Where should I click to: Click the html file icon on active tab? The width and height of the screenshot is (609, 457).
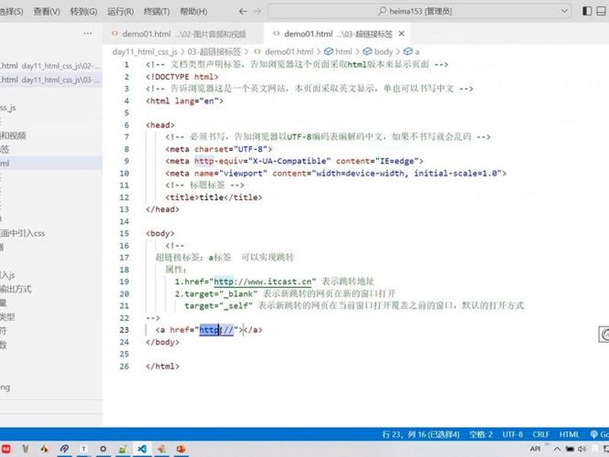(276, 34)
